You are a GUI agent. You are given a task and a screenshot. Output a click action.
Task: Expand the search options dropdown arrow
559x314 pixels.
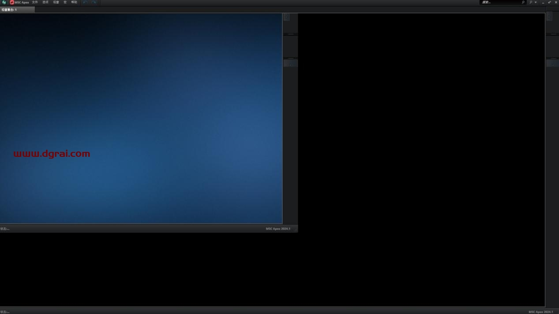pos(536,2)
